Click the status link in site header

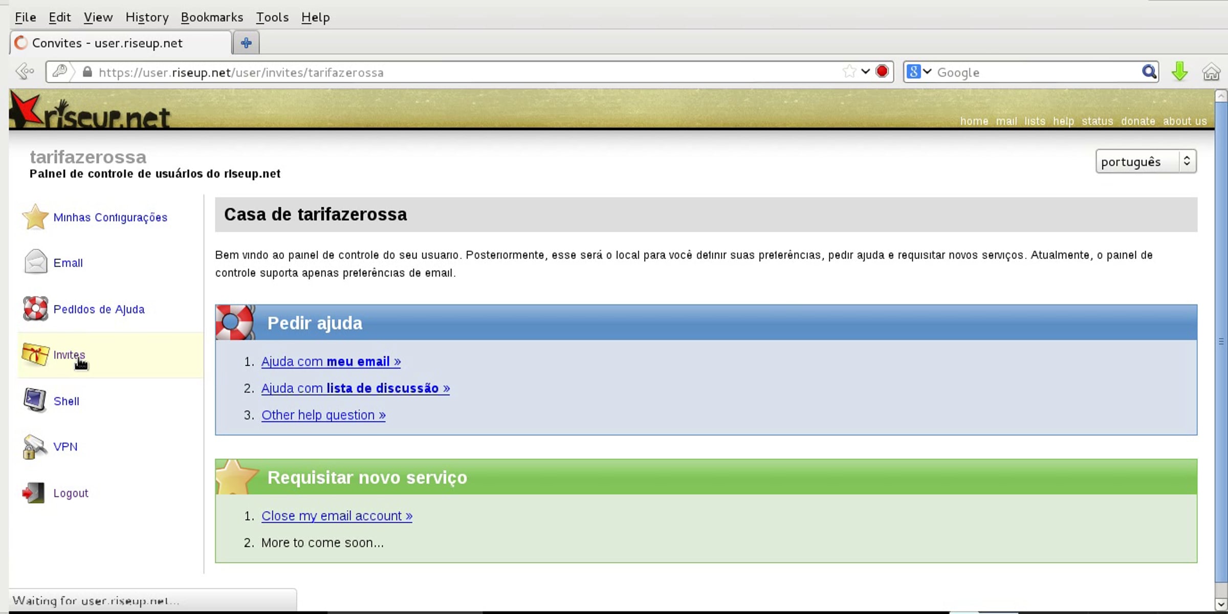[1098, 121]
